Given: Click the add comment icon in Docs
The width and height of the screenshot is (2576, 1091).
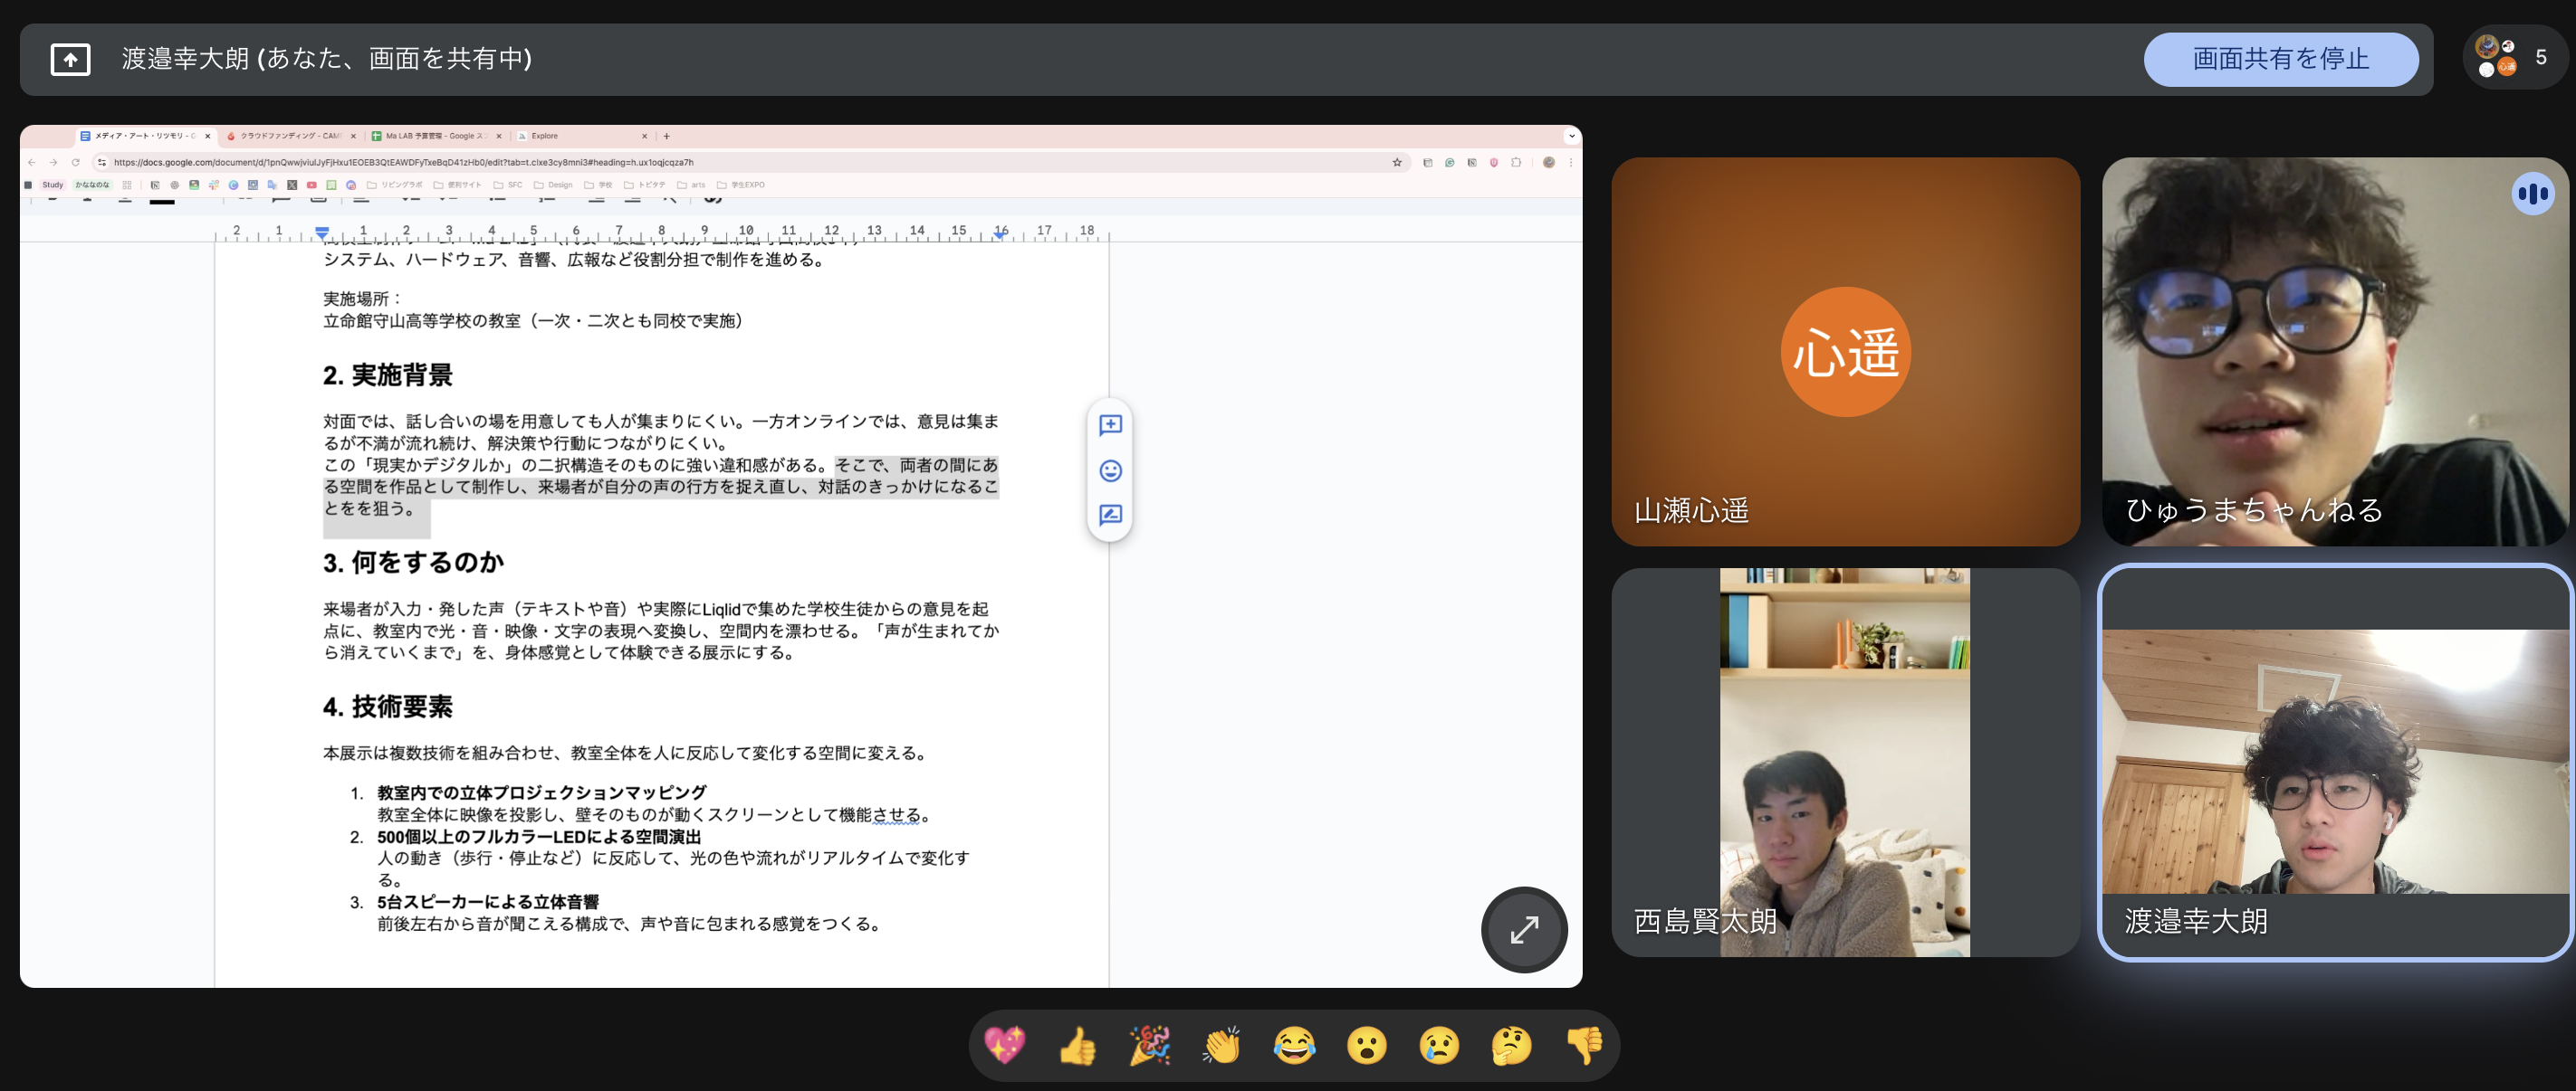Looking at the screenshot, I should pos(1110,425).
